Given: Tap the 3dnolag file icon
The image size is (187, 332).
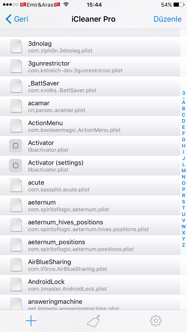Looking at the screenshot, I should [16, 46].
